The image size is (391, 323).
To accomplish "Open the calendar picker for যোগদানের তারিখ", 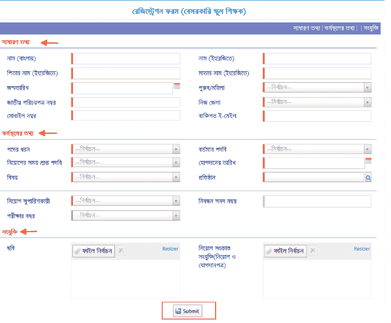I will point(368,161).
